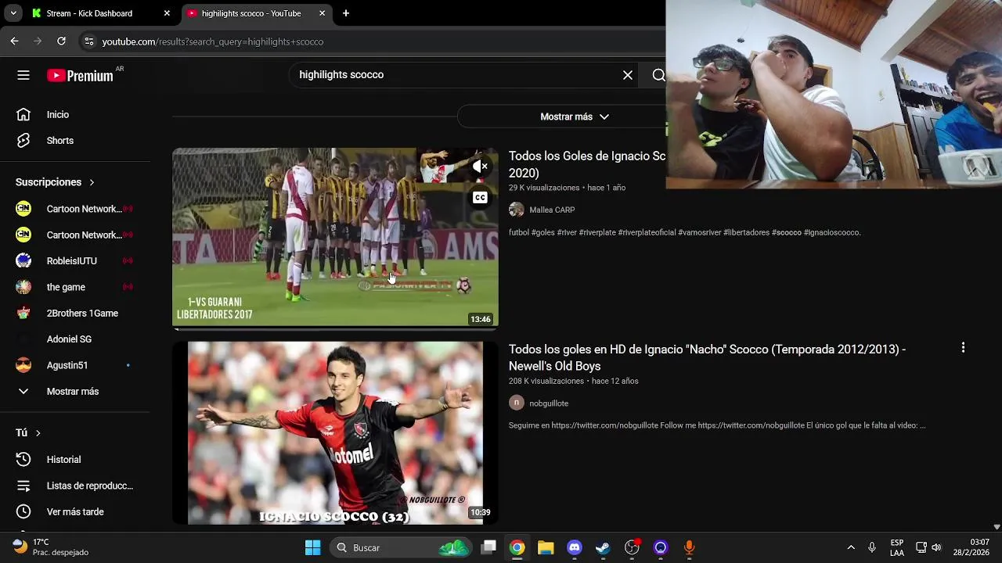Open the YouTube guide hamburger menu

(x=23, y=75)
